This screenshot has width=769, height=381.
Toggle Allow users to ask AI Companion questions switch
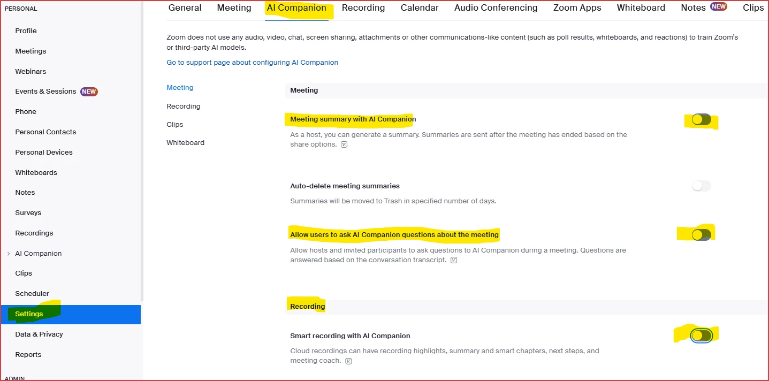(x=701, y=234)
